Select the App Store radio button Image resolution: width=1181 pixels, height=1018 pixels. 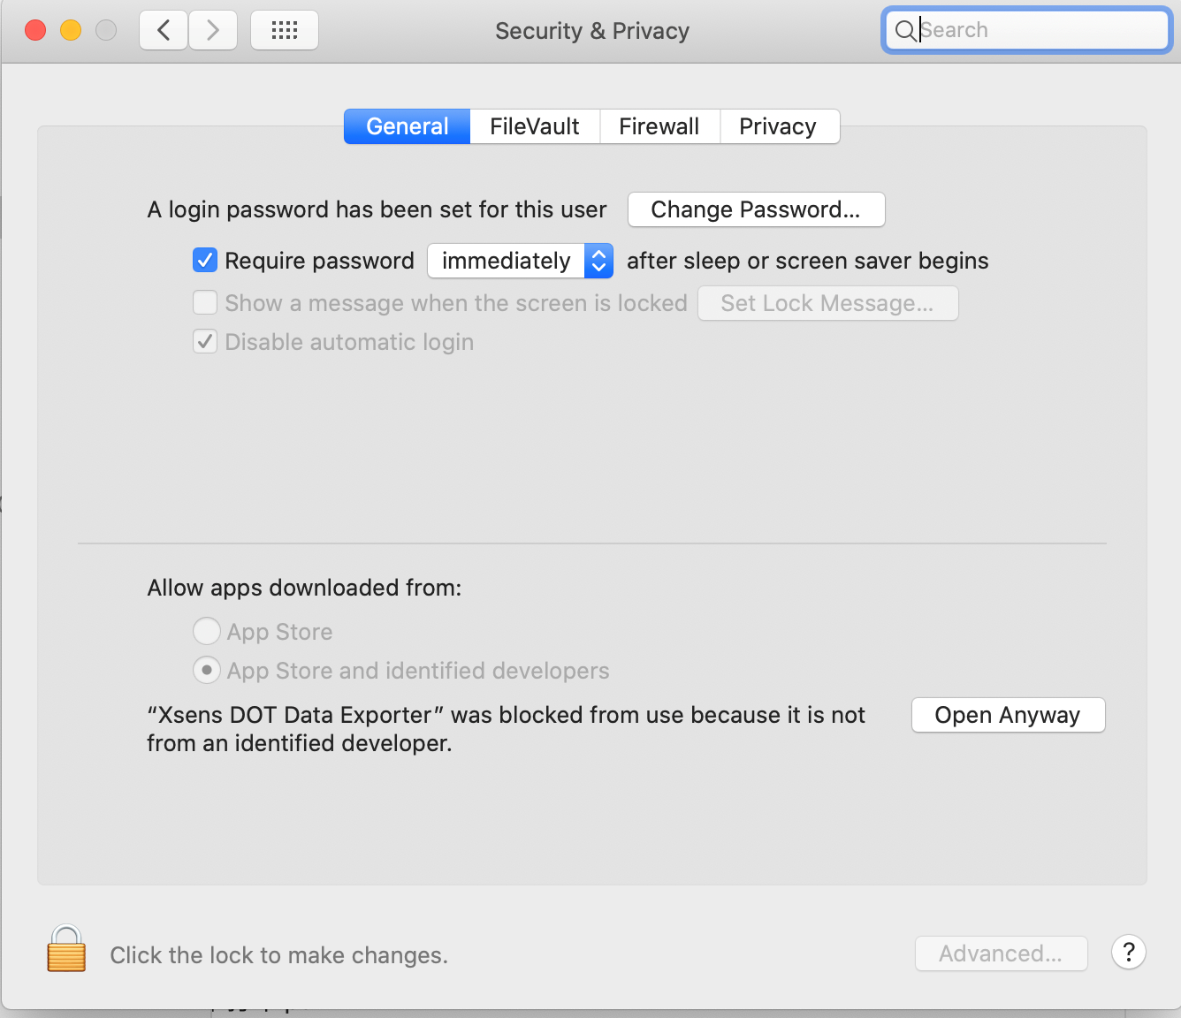tap(207, 631)
